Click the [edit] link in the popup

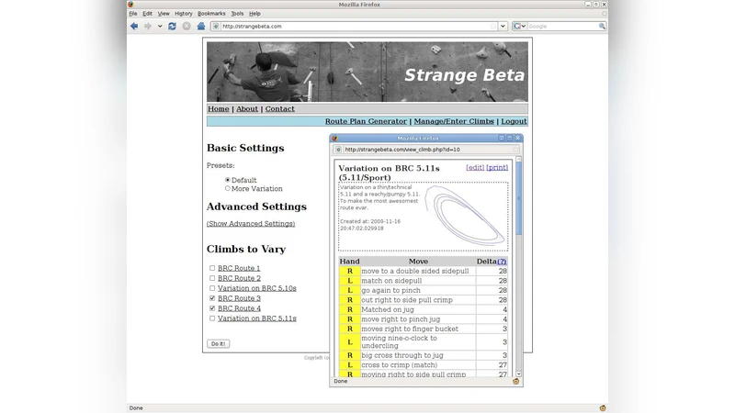click(475, 168)
